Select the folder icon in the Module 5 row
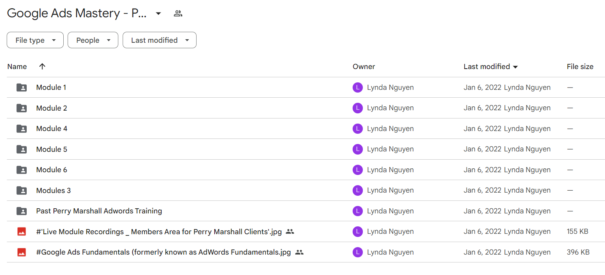Viewport: 605px width, 275px height. [22, 149]
